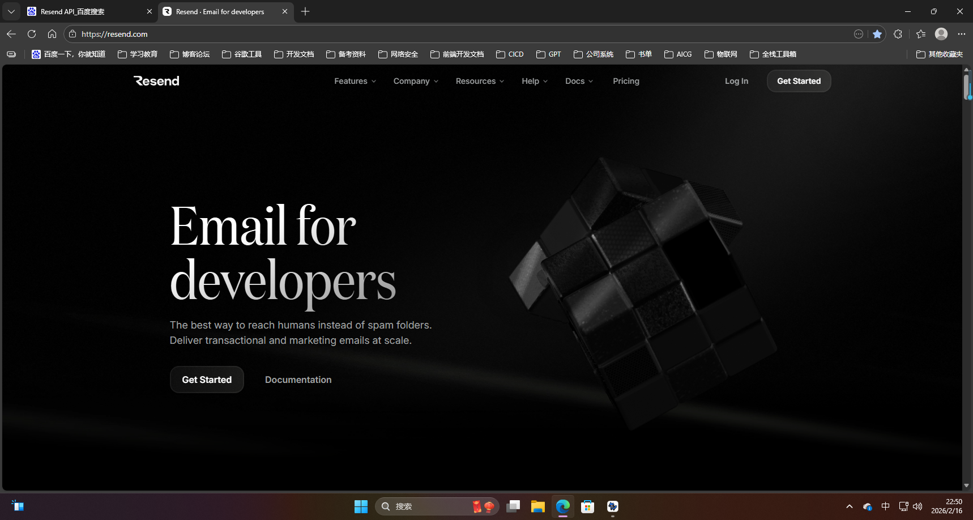Image resolution: width=973 pixels, height=520 pixels.
Task: Open the tab actions menu chevron
Action: click(x=11, y=11)
